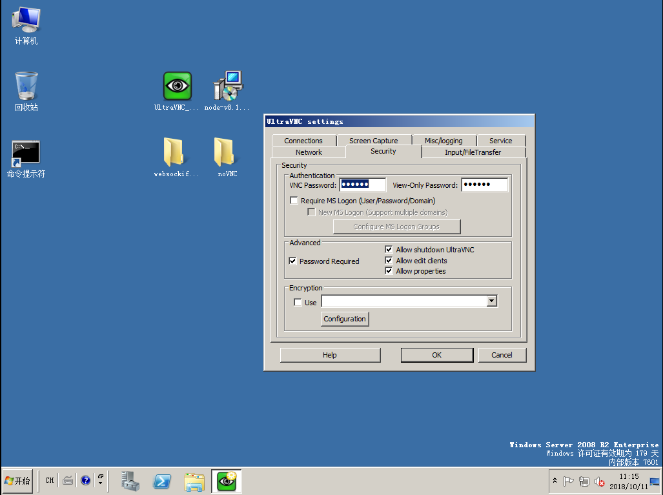Click the VNC Password field

point(363,185)
